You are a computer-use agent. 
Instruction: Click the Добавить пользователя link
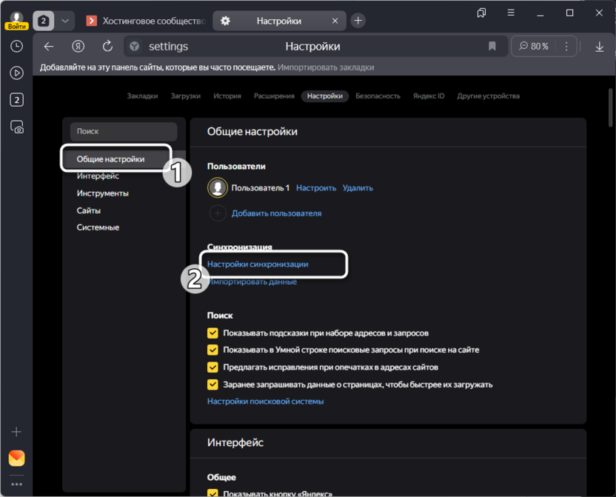pos(276,213)
